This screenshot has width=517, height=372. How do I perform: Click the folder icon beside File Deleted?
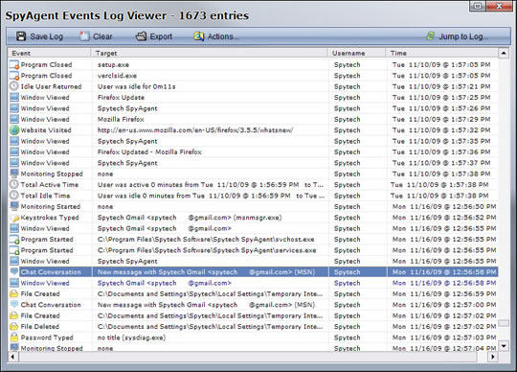click(14, 326)
